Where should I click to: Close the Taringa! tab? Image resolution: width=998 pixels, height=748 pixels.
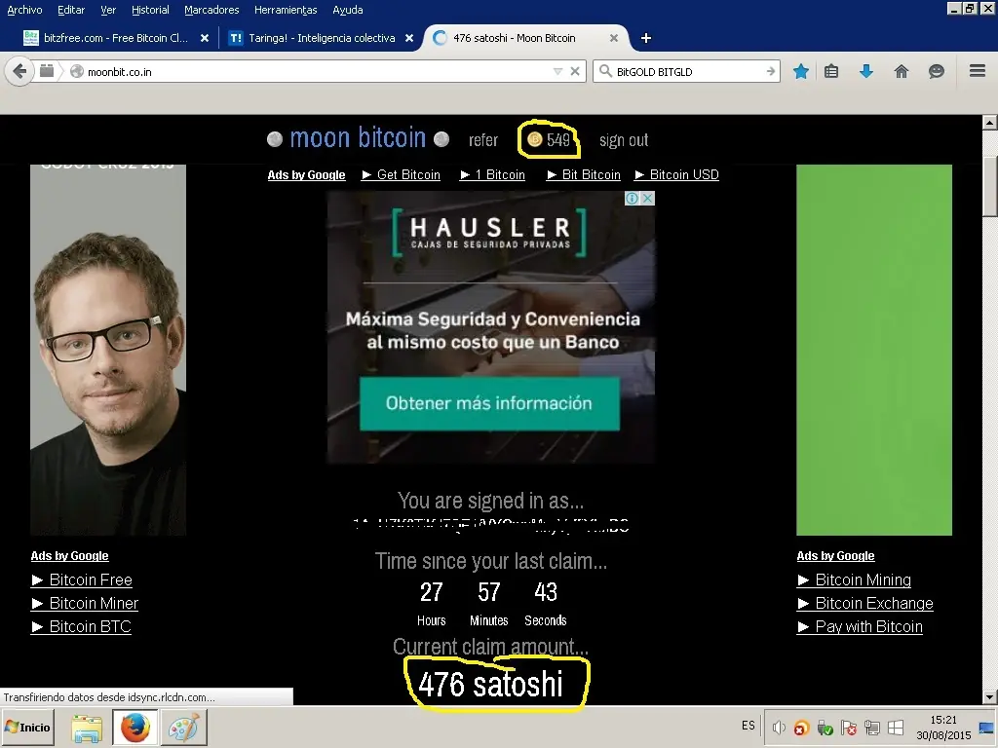point(409,38)
